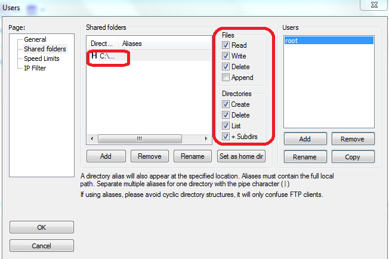Uncheck the Write files permission
Screen dimensions: 389x259
tap(226, 56)
